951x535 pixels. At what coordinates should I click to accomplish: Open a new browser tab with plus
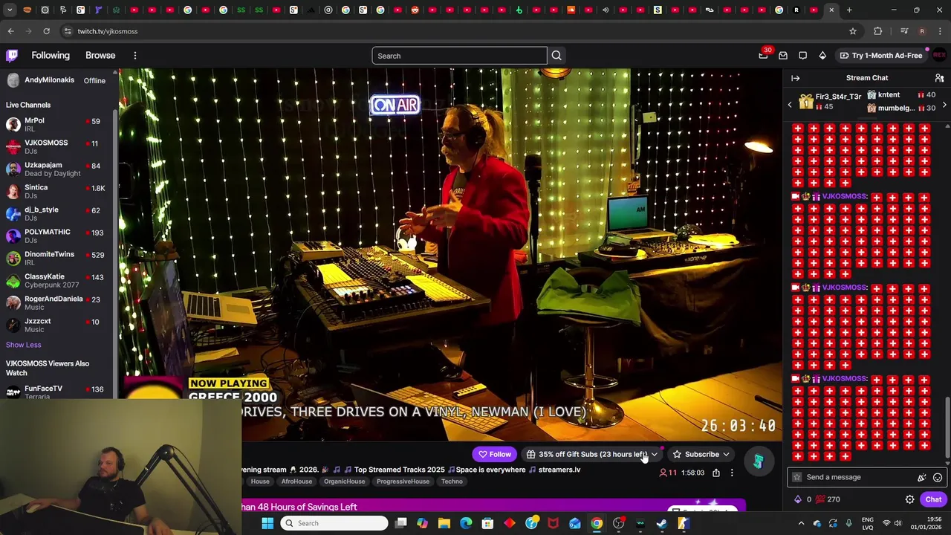(x=849, y=10)
